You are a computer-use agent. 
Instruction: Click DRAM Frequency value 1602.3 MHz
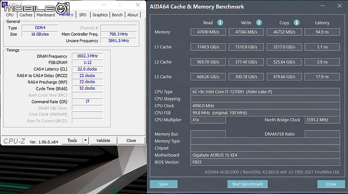pos(87,56)
